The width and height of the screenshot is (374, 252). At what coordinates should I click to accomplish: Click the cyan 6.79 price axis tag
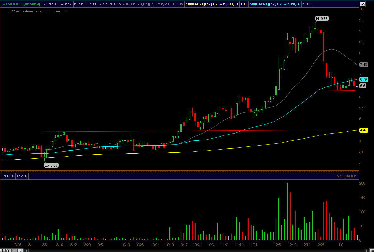pos(364,79)
